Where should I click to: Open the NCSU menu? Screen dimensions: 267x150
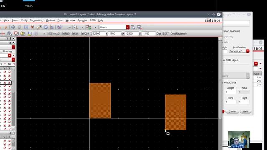coord(93,20)
